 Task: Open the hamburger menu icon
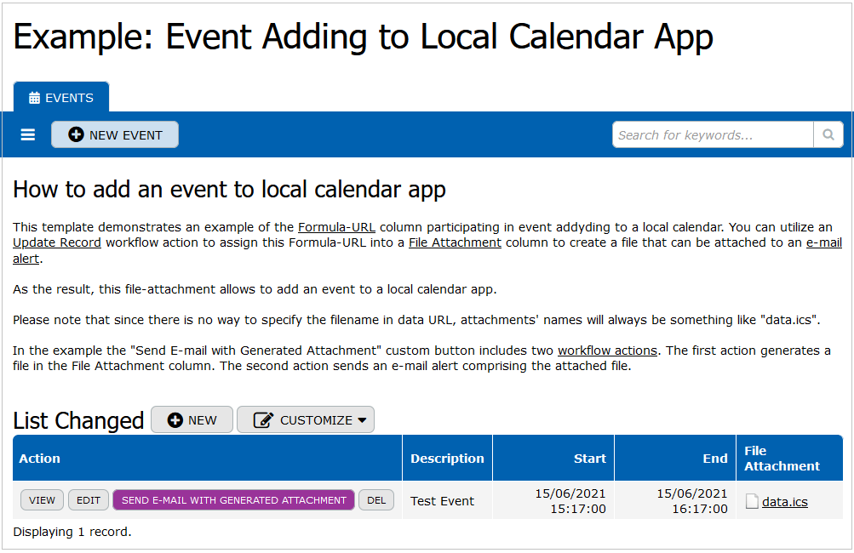point(28,135)
